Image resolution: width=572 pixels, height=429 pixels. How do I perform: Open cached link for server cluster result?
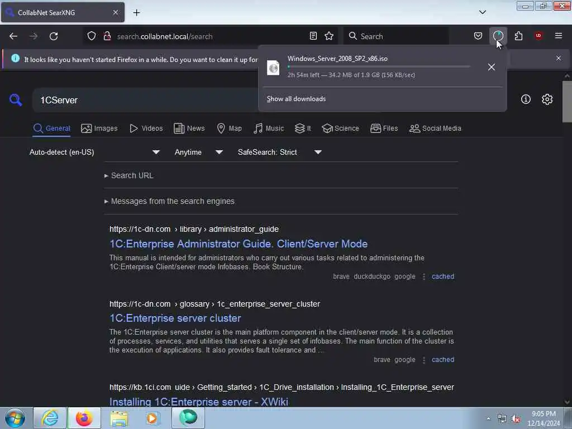[443, 360]
